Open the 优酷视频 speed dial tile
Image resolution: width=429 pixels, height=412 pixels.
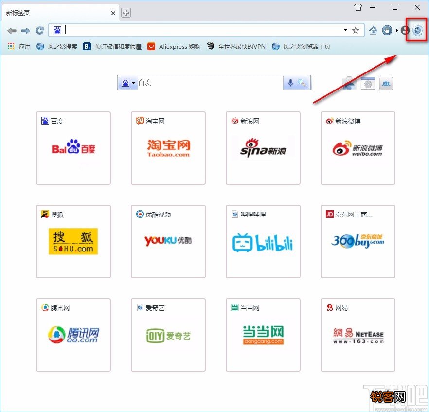(168, 242)
